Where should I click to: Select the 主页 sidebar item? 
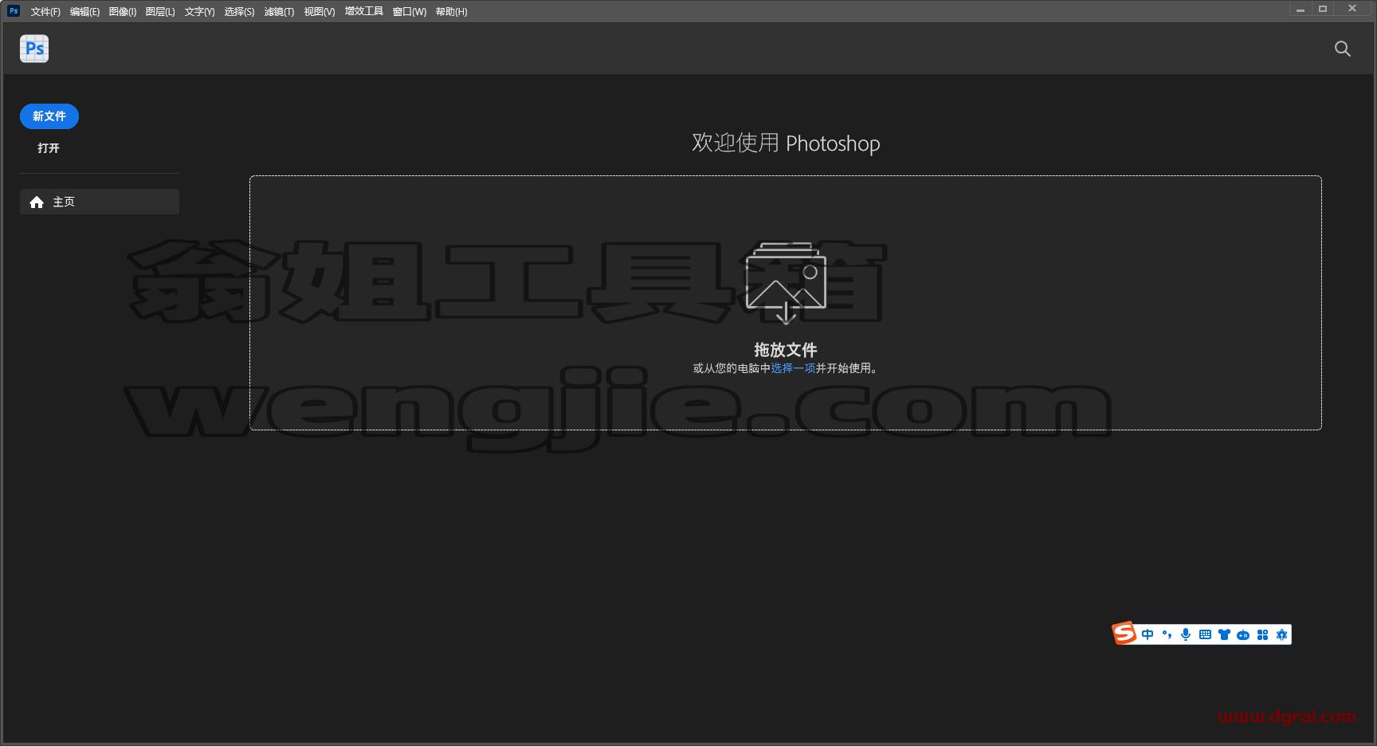[x=100, y=202]
